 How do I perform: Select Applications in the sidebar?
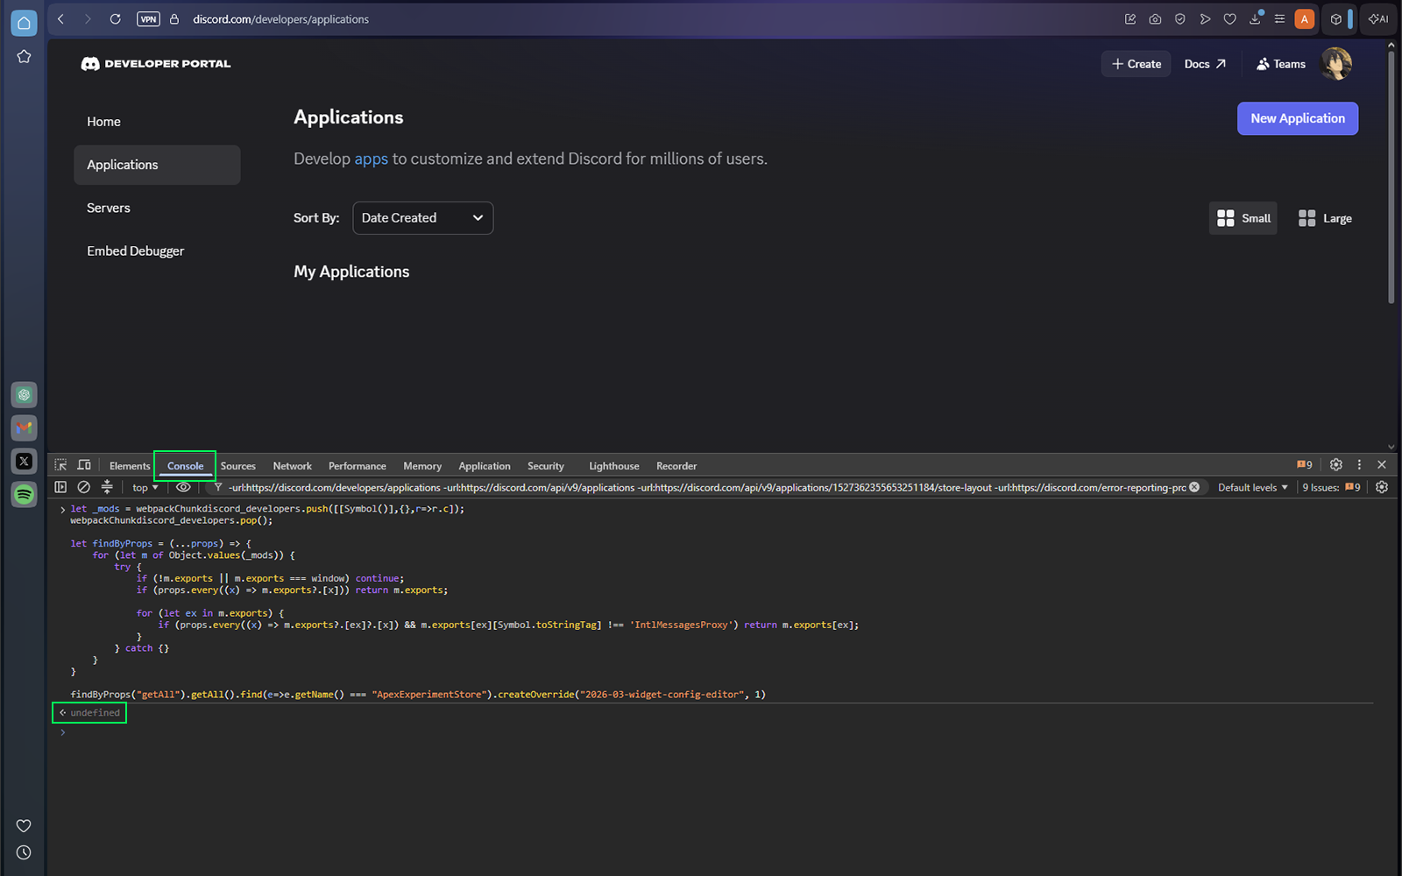[x=157, y=165]
